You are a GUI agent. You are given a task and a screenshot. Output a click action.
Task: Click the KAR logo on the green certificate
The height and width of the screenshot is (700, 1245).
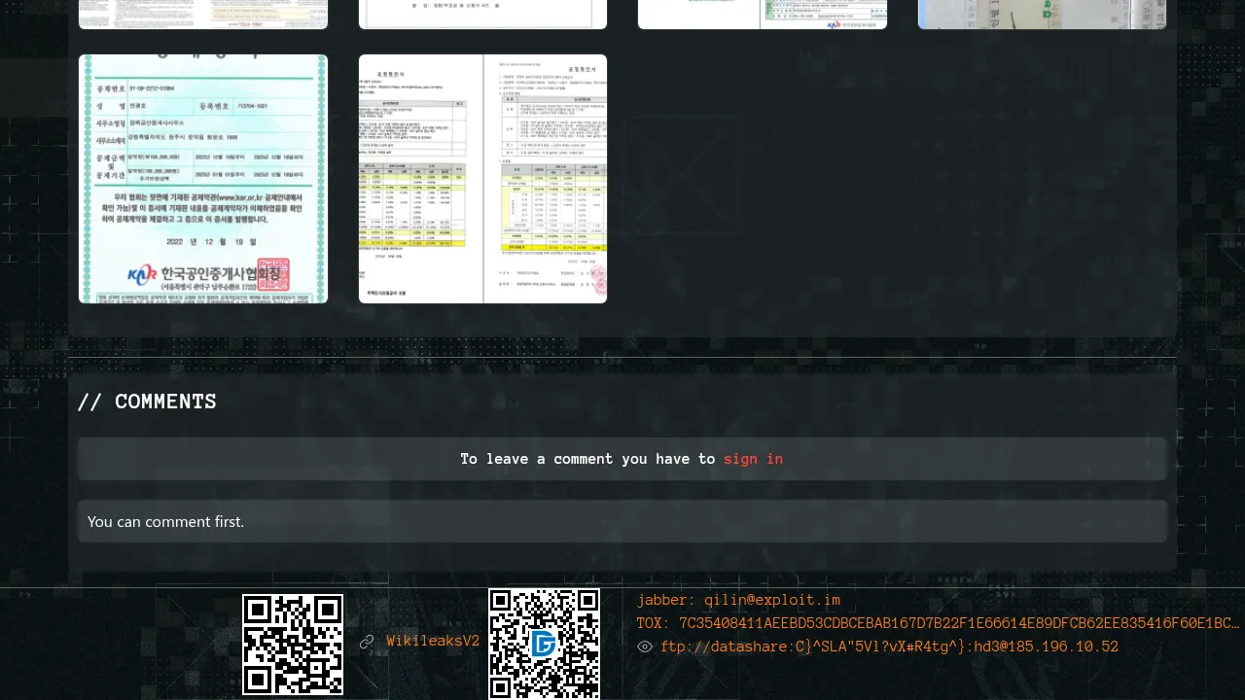pos(143,273)
